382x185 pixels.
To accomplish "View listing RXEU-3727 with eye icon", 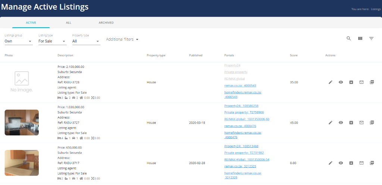I will coord(341,123).
